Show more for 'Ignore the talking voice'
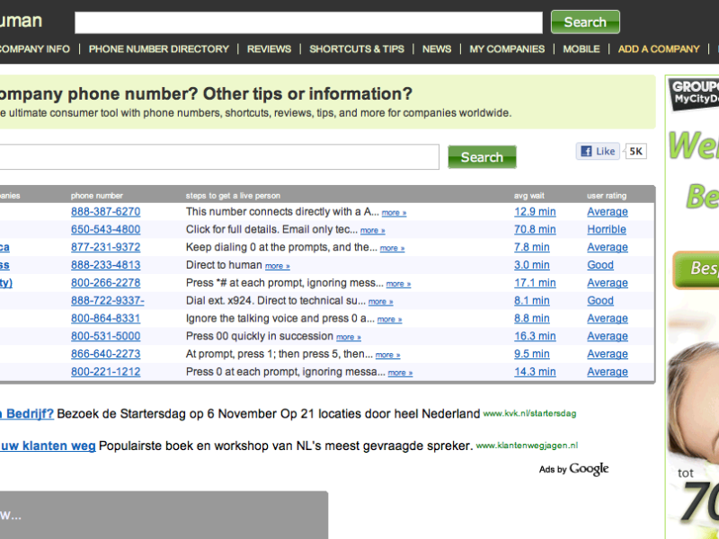This screenshot has height=539, width=719. tap(389, 320)
